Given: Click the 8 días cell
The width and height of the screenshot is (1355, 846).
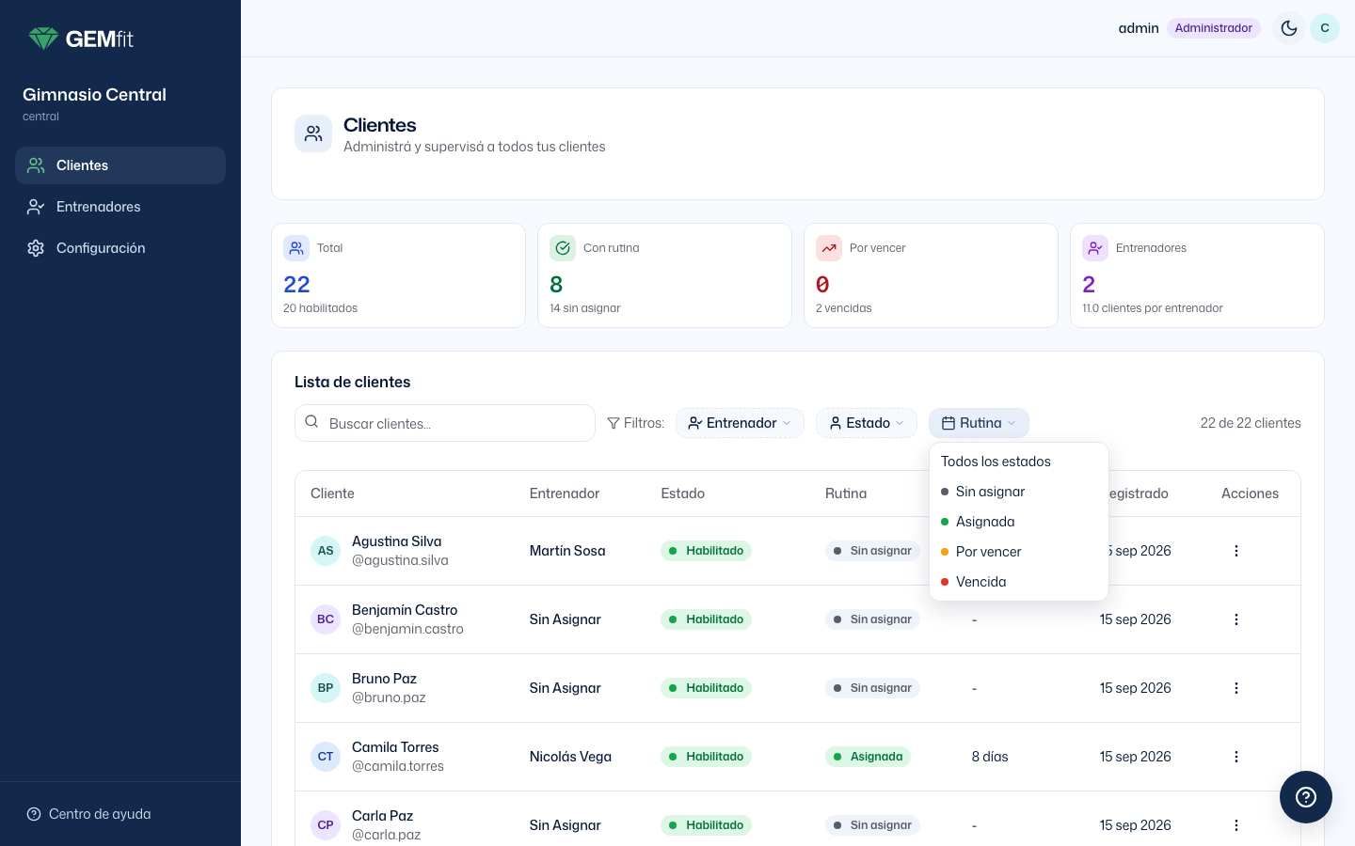Looking at the screenshot, I should tap(990, 757).
